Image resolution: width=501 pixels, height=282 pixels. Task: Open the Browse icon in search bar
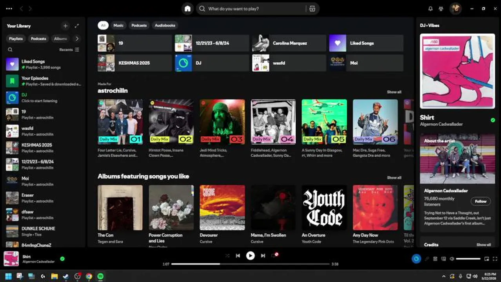pyautogui.click(x=312, y=9)
